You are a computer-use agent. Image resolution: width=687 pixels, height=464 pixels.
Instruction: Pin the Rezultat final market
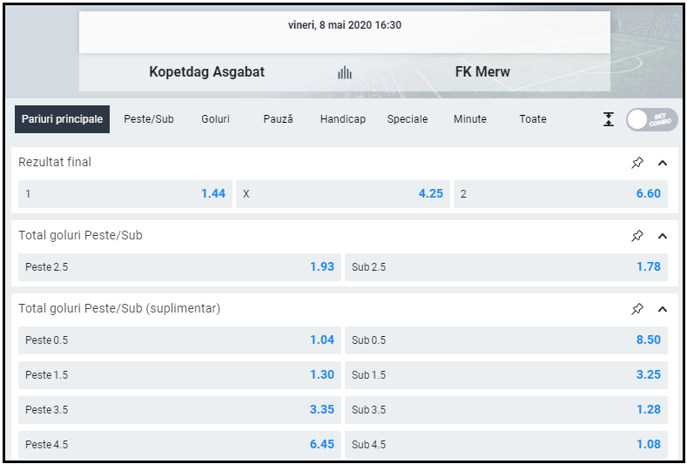coord(637,163)
